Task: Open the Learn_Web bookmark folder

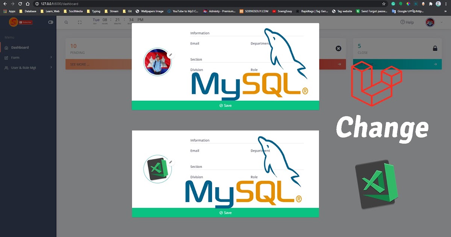Action: (50, 11)
